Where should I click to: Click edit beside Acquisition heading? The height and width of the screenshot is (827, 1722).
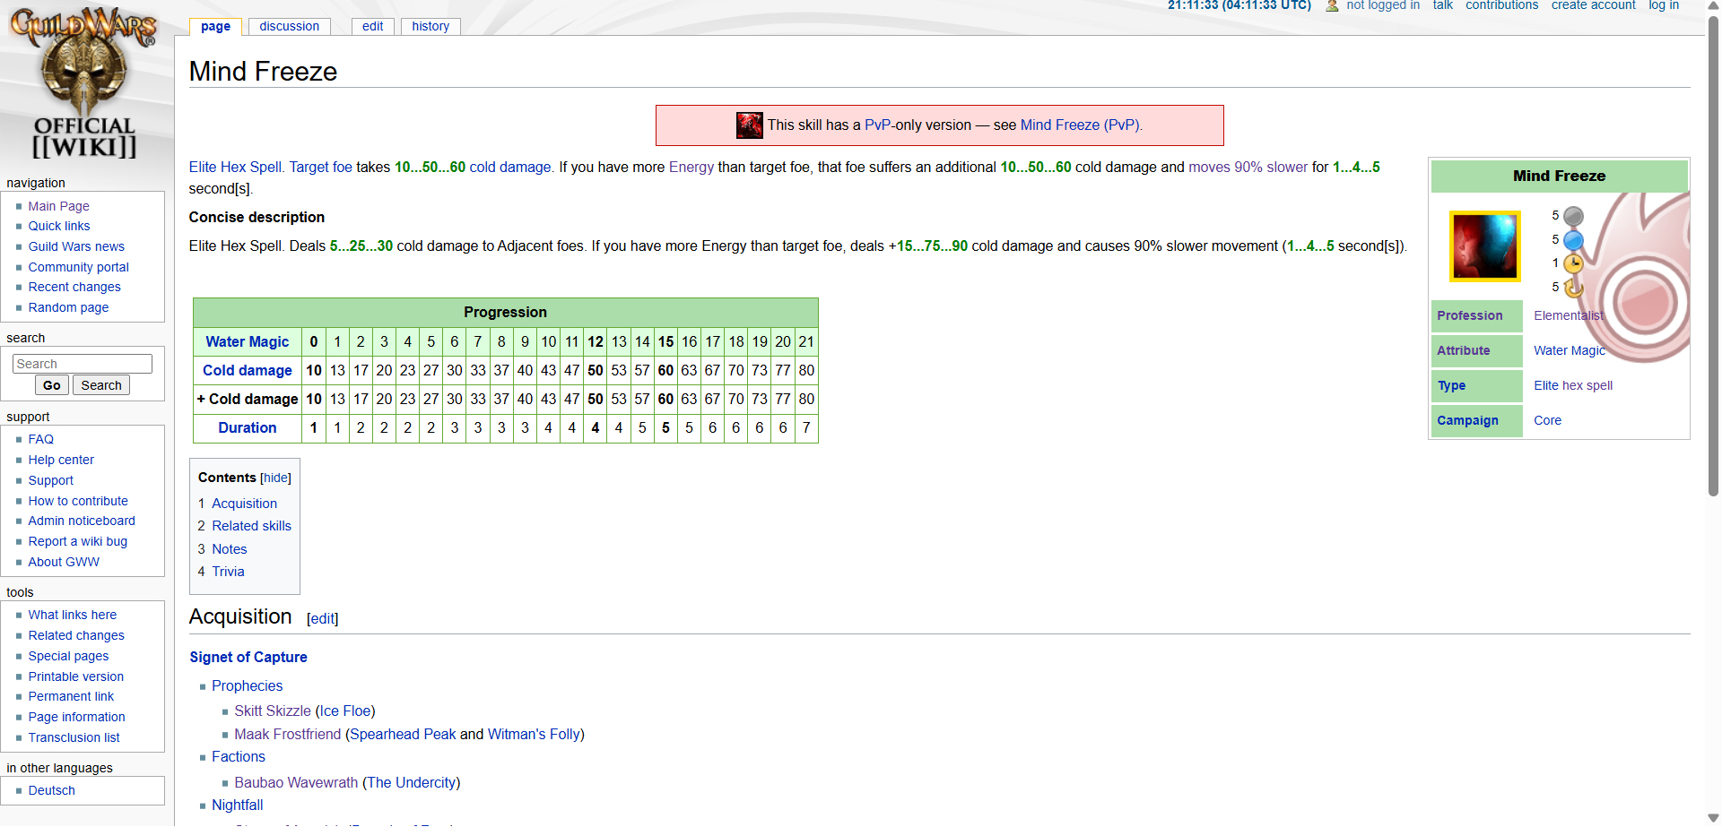tap(322, 618)
